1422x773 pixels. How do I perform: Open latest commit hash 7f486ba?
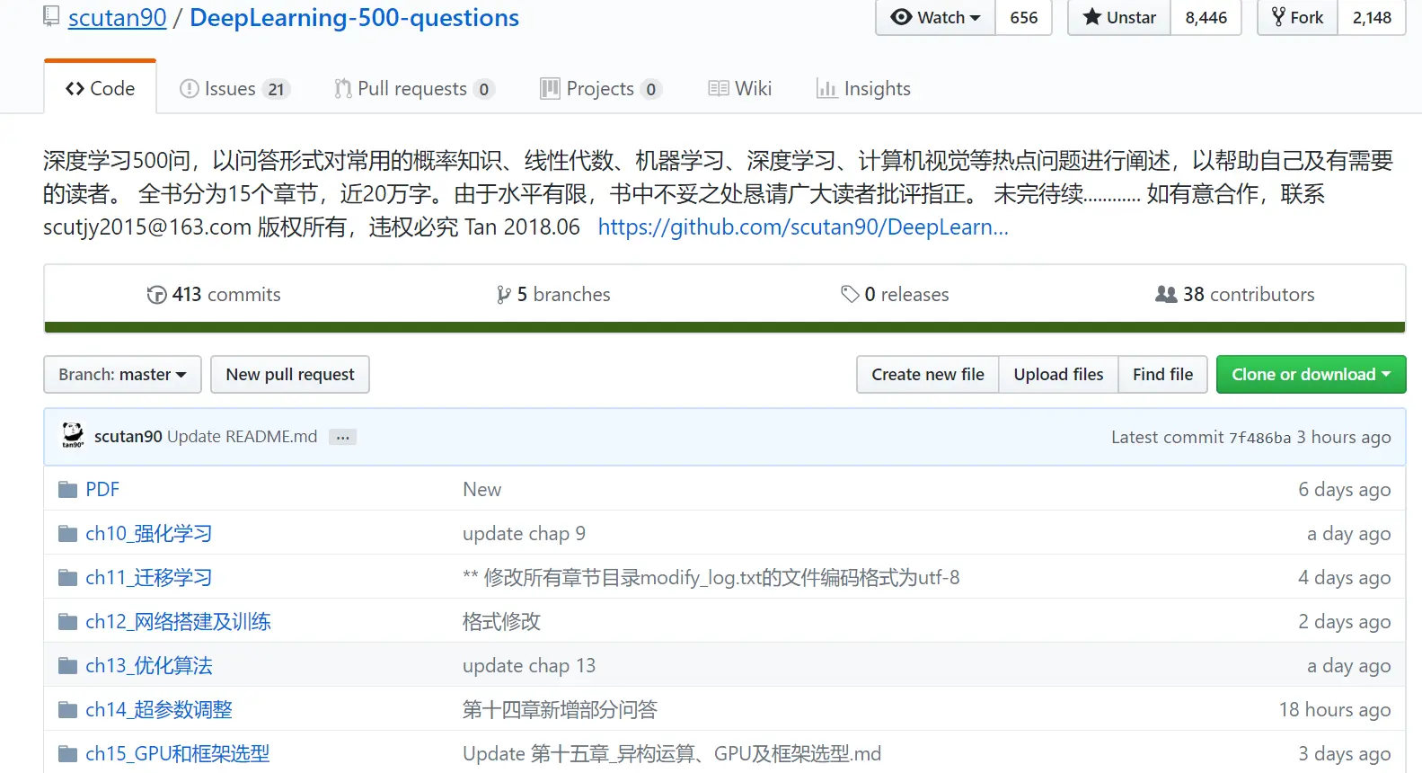(x=1259, y=438)
